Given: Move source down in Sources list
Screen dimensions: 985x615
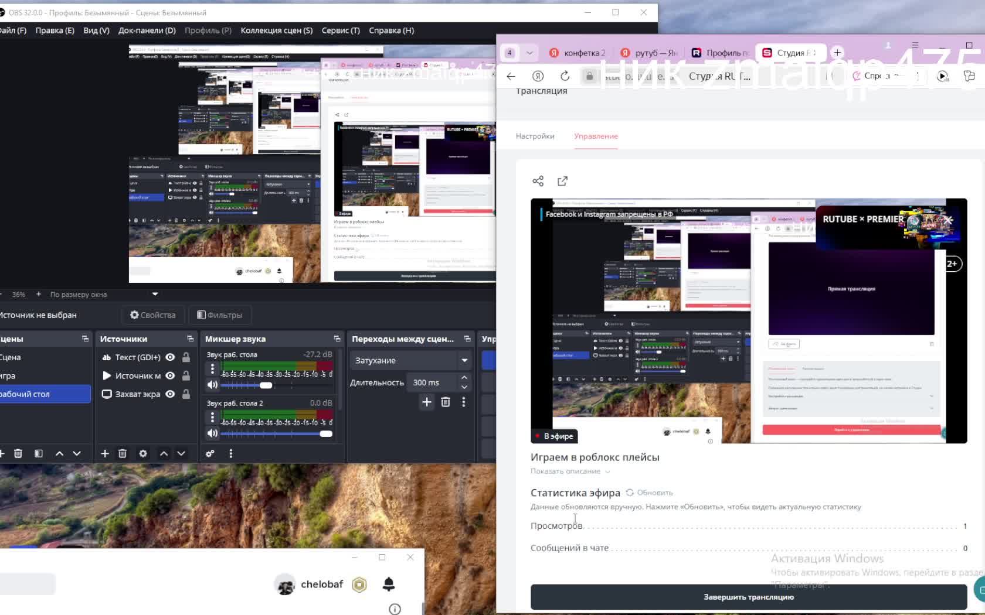Looking at the screenshot, I should [x=181, y=453].
